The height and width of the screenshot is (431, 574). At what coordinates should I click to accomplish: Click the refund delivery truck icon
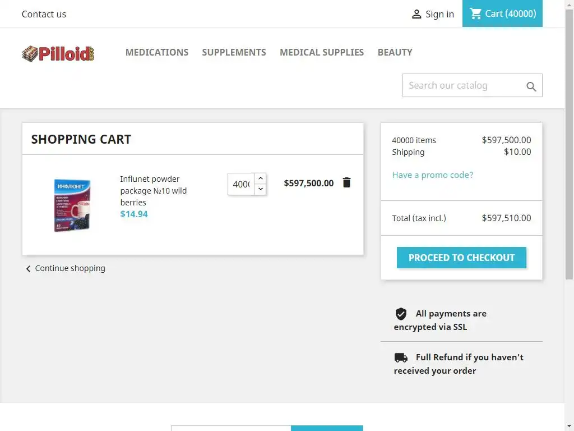coord(401,357)
